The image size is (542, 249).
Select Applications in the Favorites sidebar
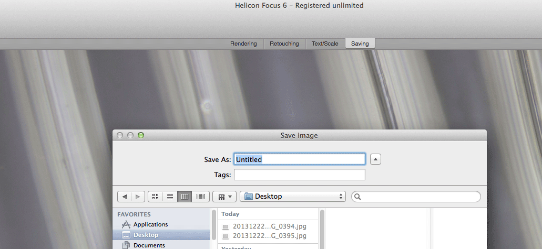[x=161, y=224]
